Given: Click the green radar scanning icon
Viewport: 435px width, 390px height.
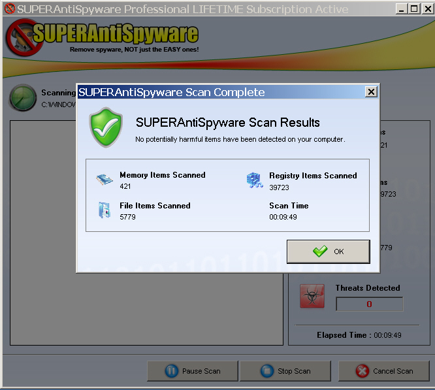Looking at the screenshot, I should (x=23, y=98).
